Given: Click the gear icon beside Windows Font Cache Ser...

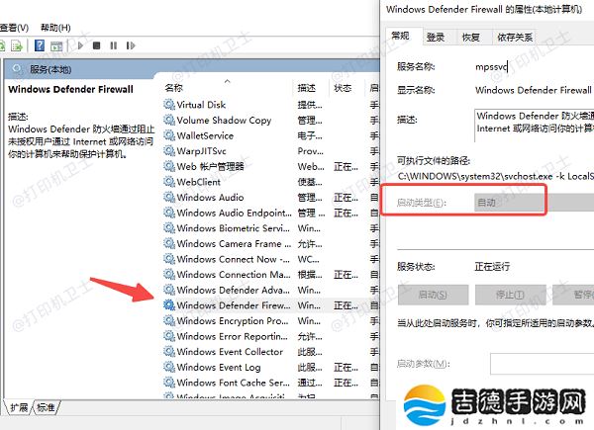Looking at the screenshot, I should (x=169, y=383).
